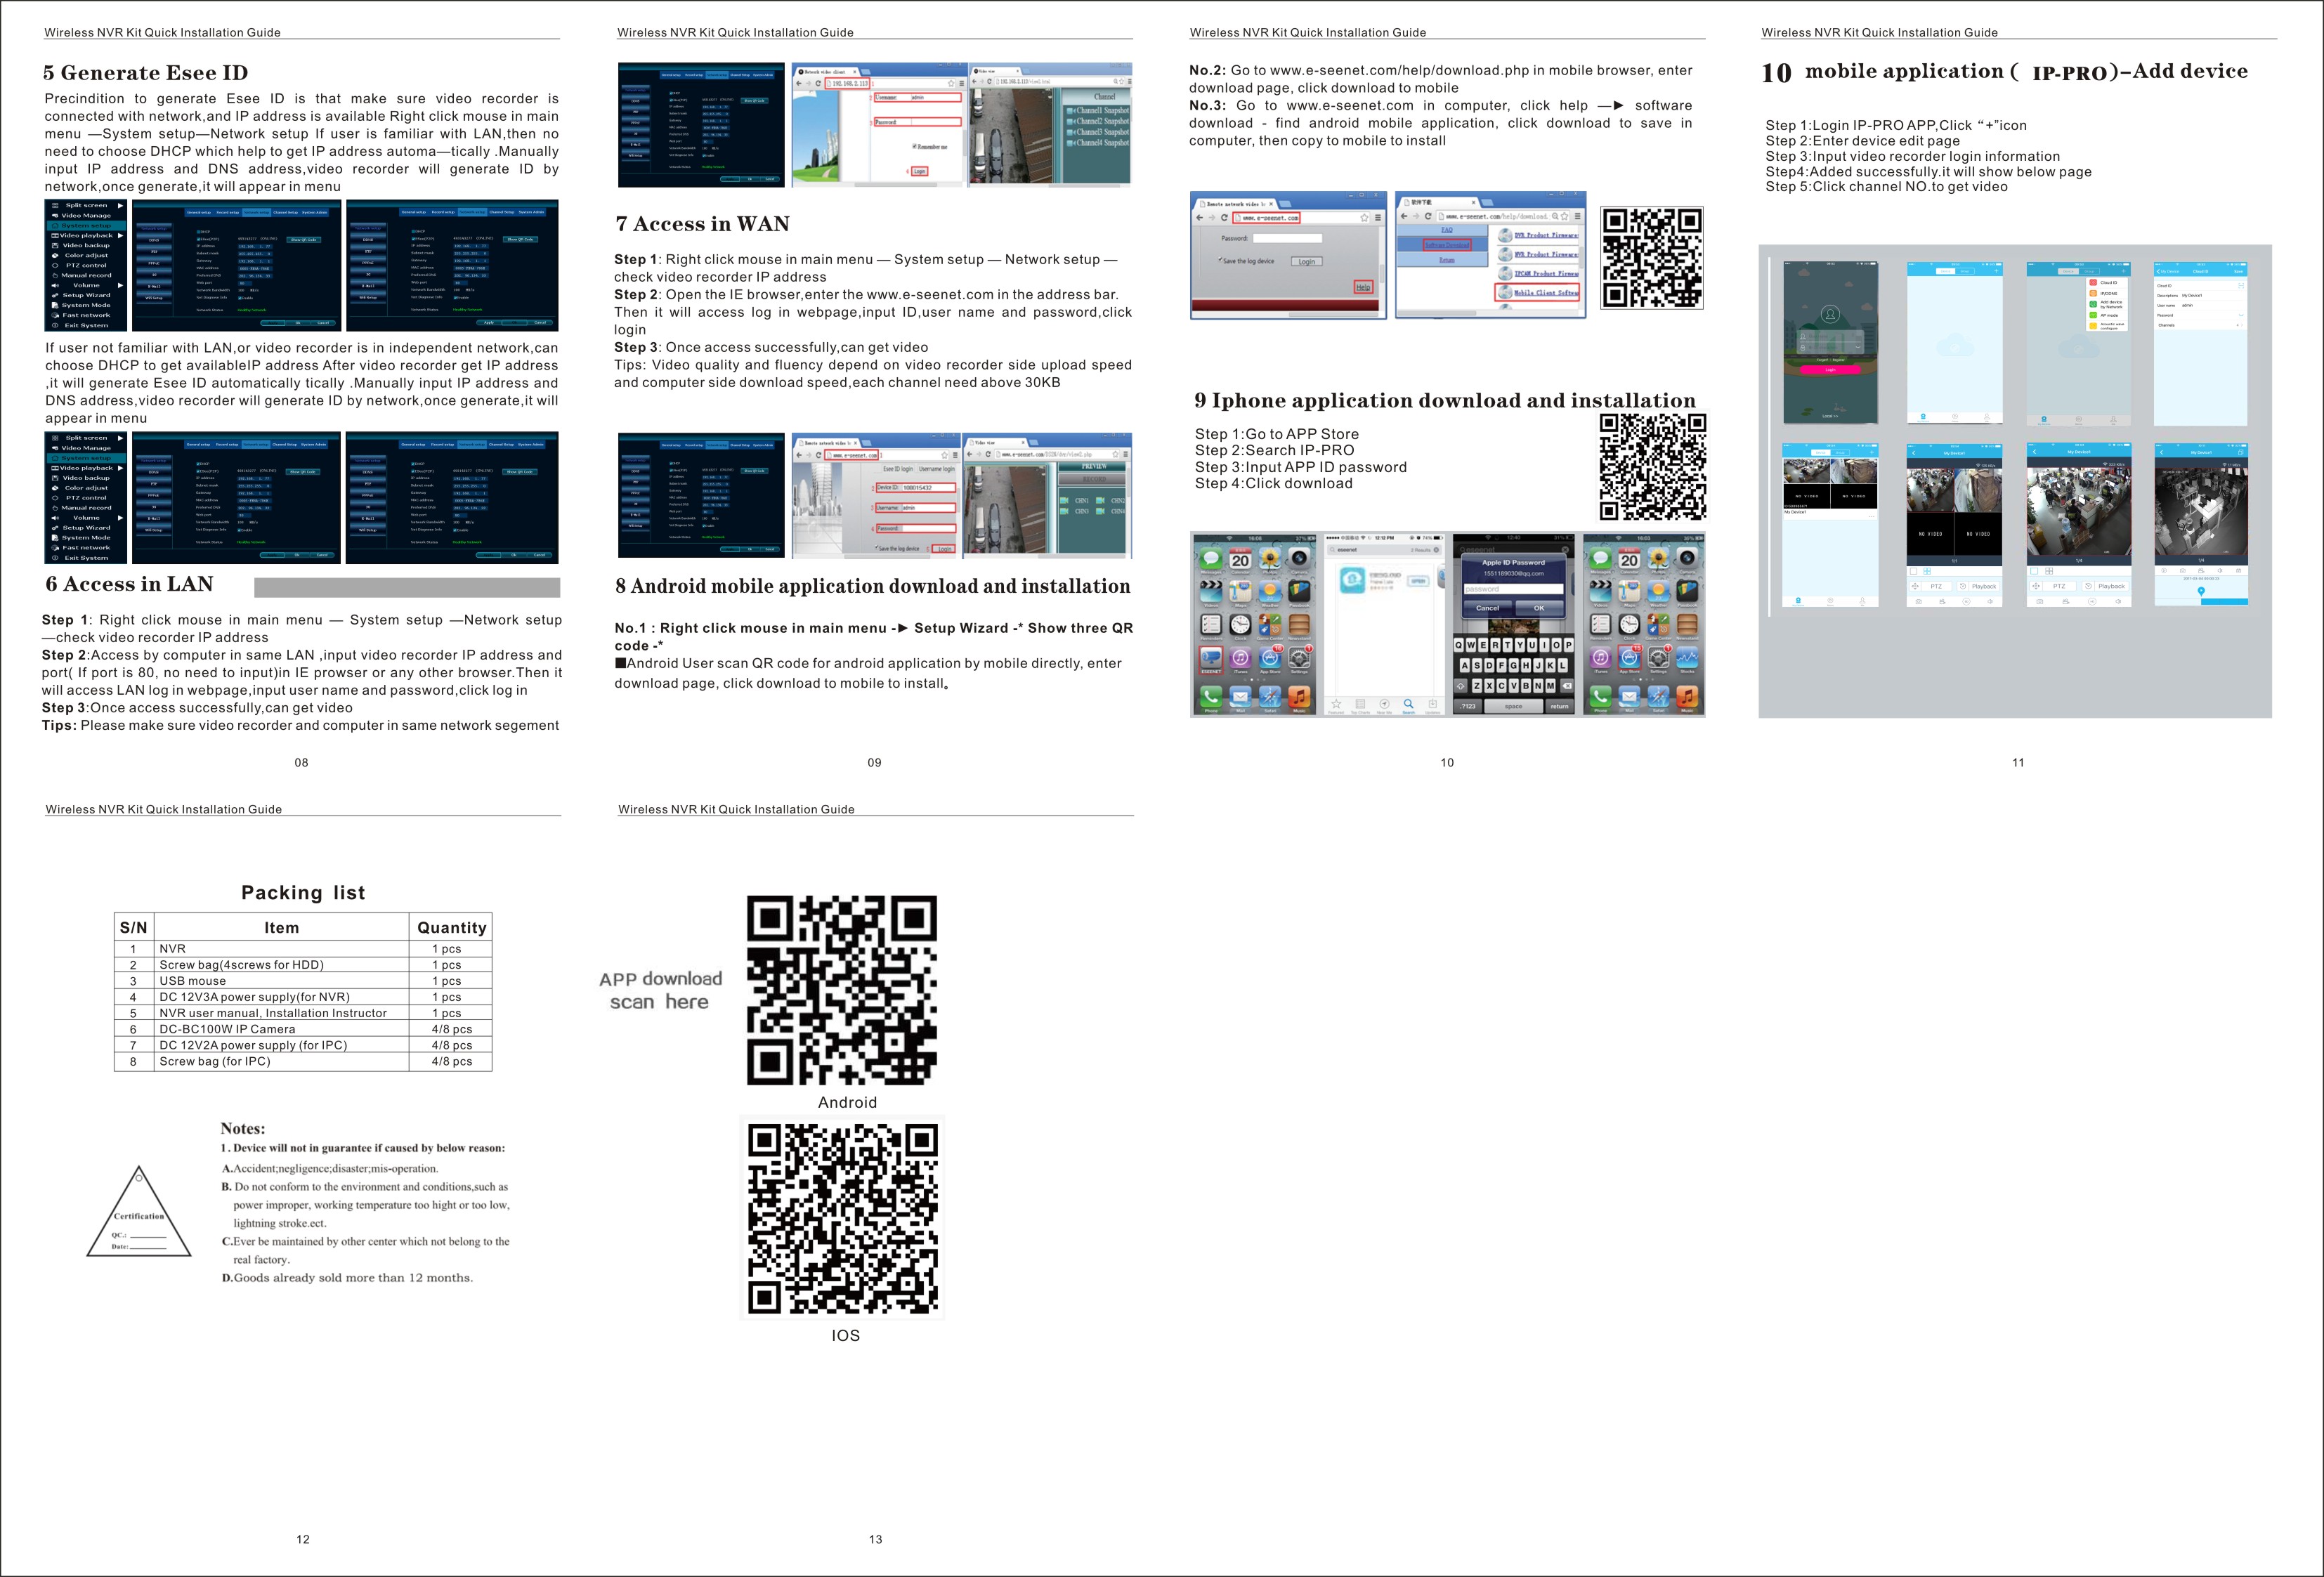Expand Volume submenu arrow in upper right-click menu
This screenshot has height=1577, width=2324.
click(x=120, y=285)
